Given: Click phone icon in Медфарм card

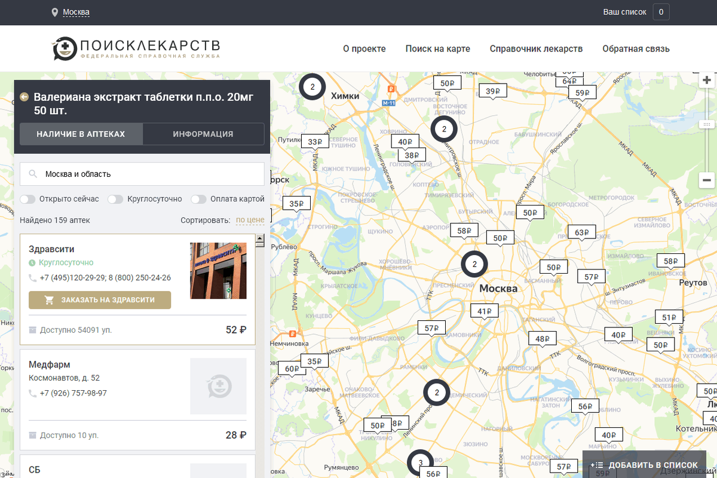Looking at the screenshot, I should pos(33,393).
